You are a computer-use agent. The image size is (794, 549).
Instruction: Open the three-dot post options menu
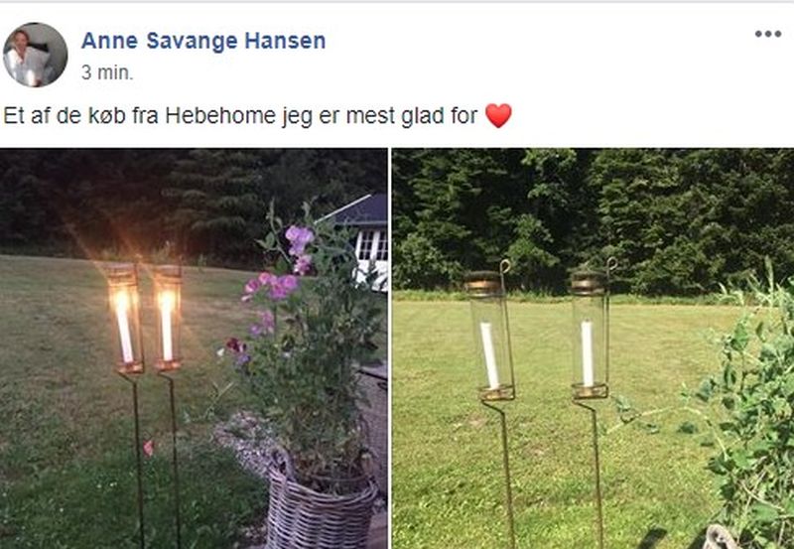(767, 34)
